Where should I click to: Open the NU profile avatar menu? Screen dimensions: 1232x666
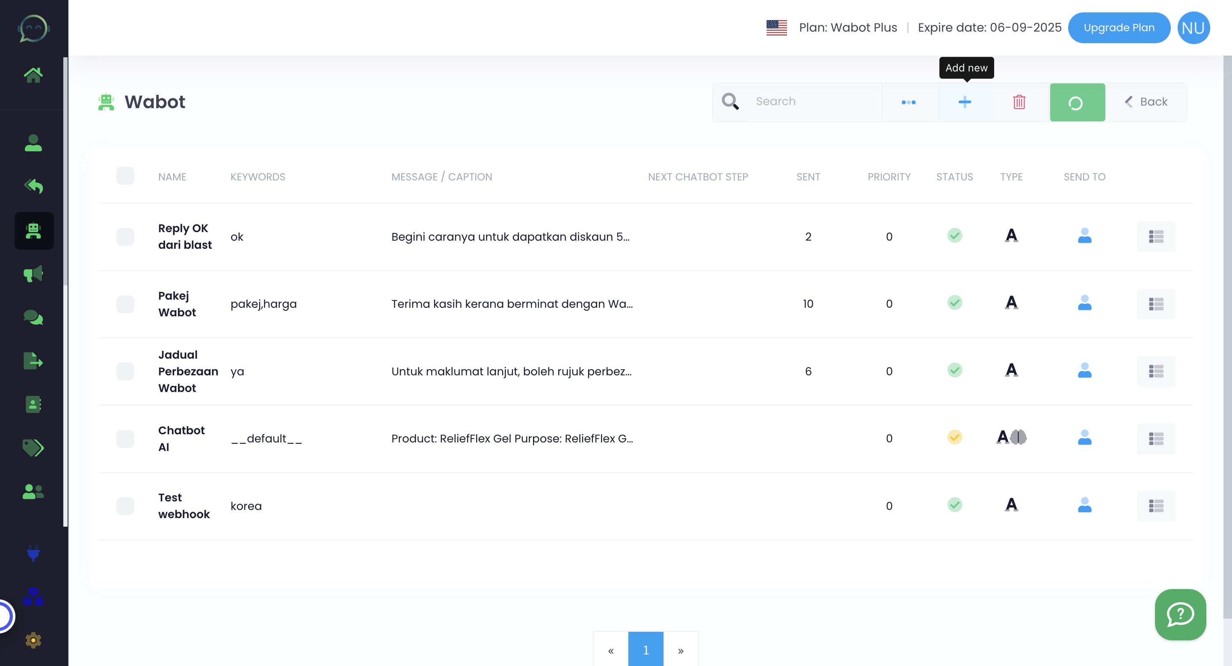click(x=1194, y=28)
